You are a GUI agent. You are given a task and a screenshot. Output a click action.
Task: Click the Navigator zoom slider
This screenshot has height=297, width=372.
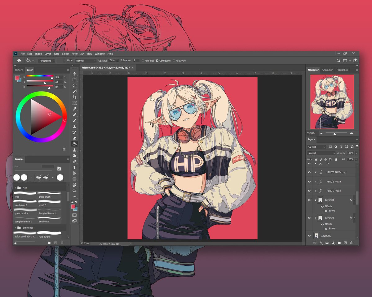pos(336,133)
